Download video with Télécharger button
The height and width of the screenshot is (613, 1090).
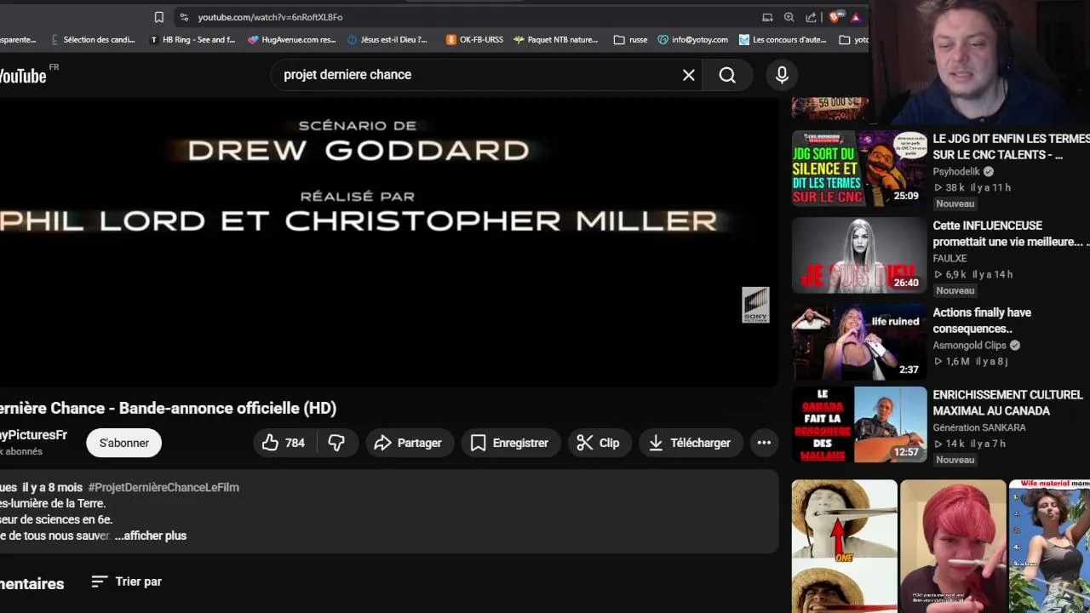click(691, 443)
